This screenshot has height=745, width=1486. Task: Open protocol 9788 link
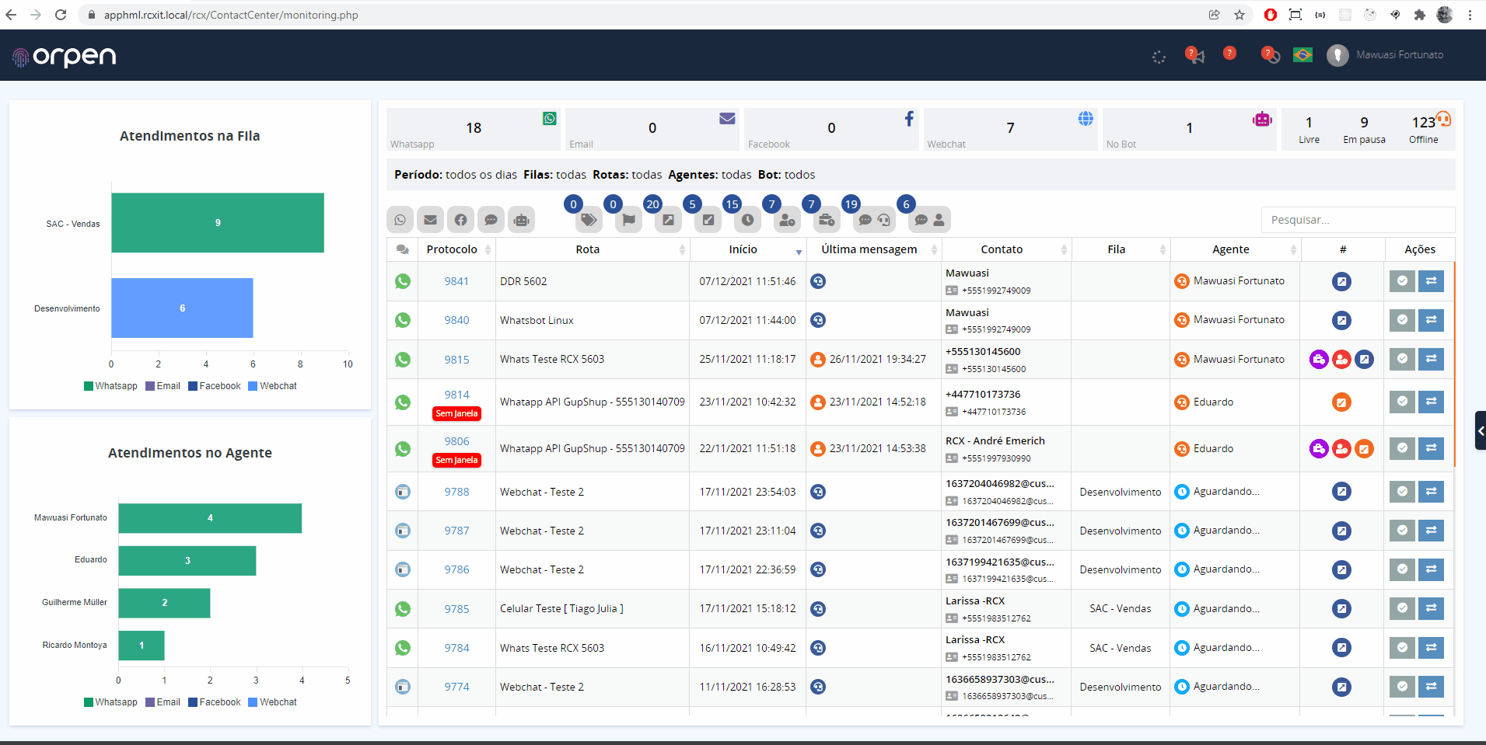click(456, 492)
